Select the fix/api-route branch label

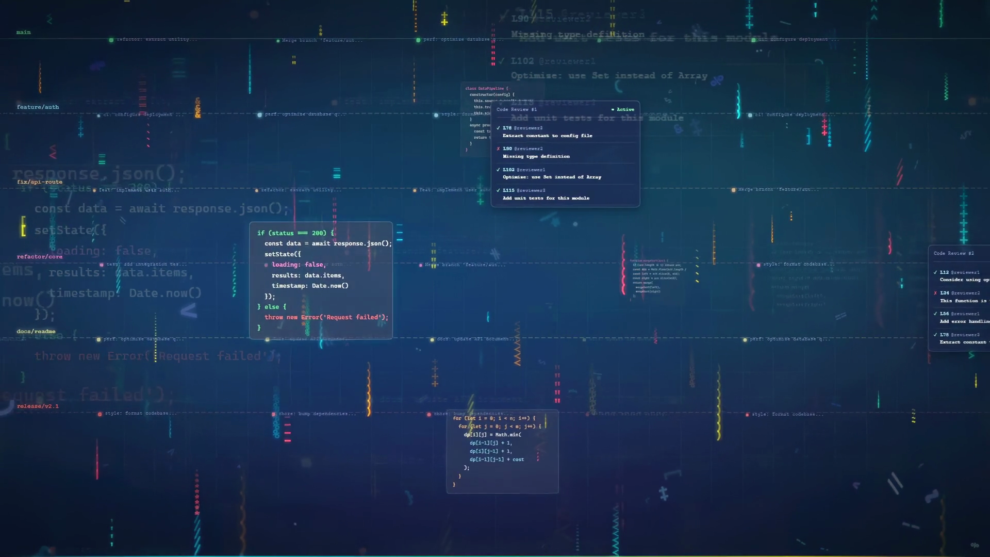[x=40, y=182]
